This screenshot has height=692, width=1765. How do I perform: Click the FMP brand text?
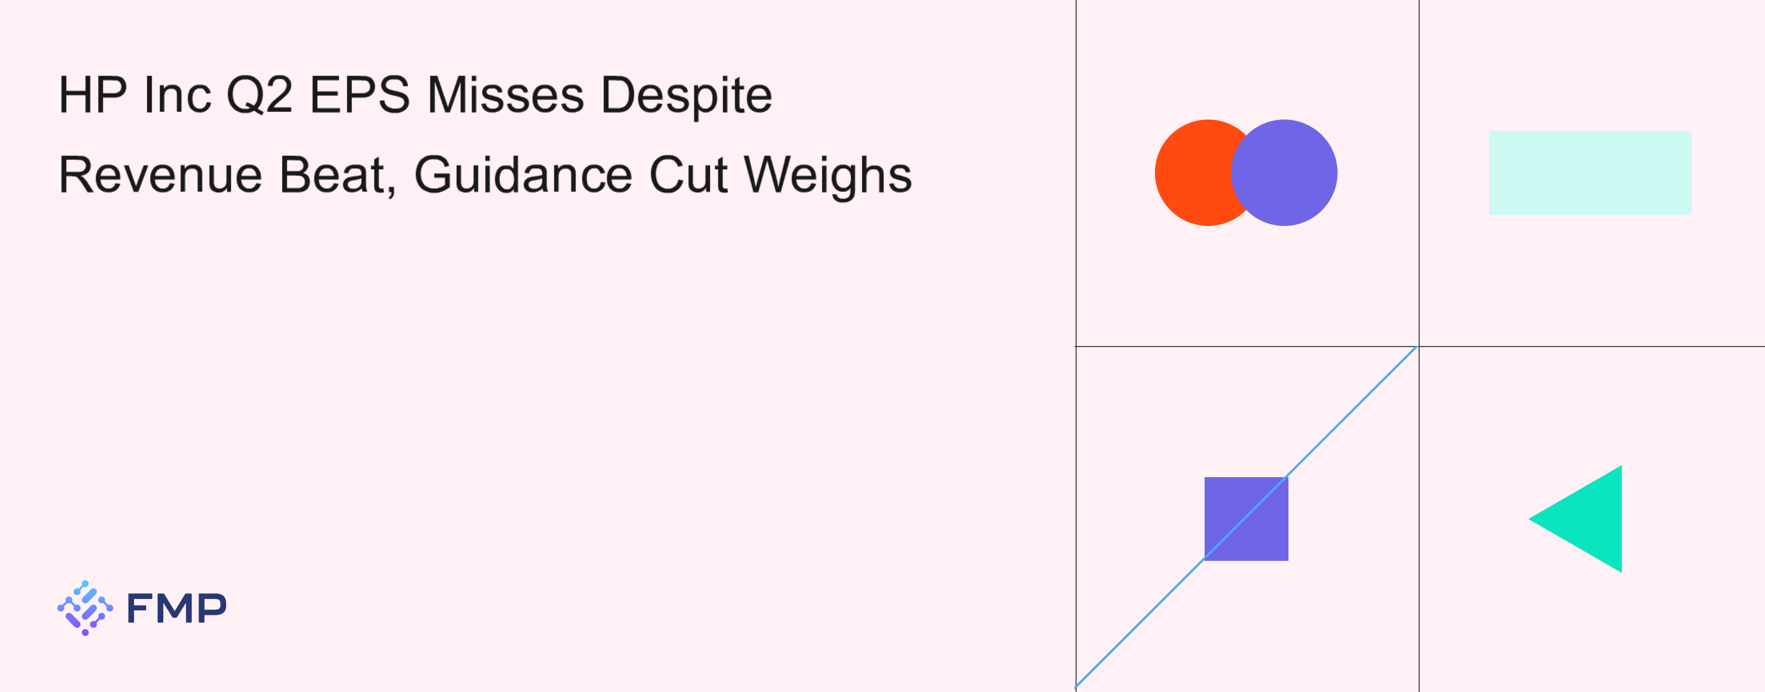point(176,608)
